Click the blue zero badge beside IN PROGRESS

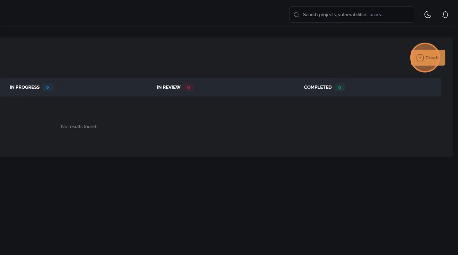[48, 87]
